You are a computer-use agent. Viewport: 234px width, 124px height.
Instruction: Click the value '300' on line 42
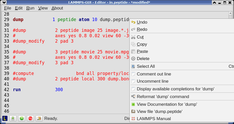(x=59, y=90)
